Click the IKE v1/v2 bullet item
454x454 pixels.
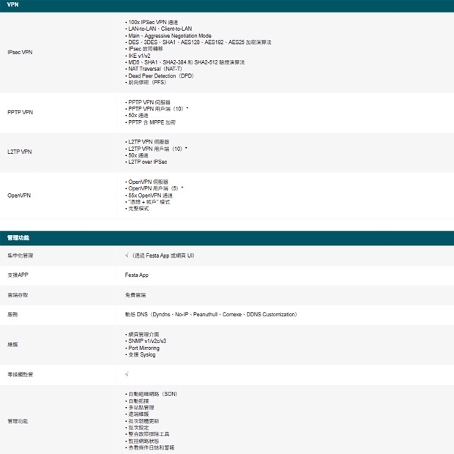click(138, 56)
